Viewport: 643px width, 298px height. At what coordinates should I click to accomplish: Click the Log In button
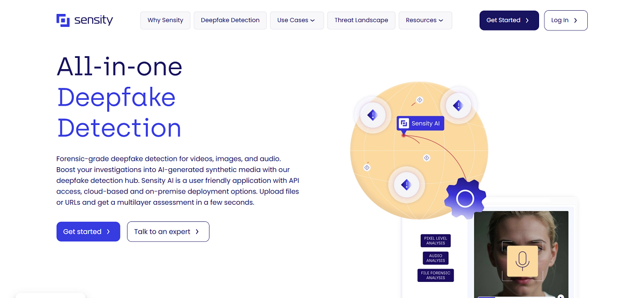[565, 20]
